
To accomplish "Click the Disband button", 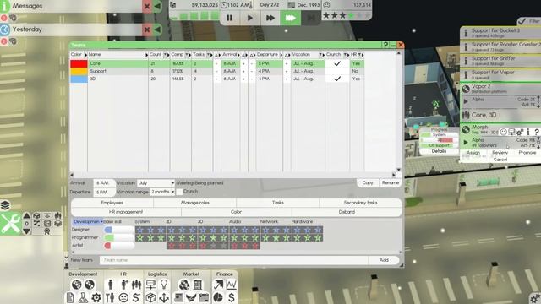I will click(x=347, y=212).
